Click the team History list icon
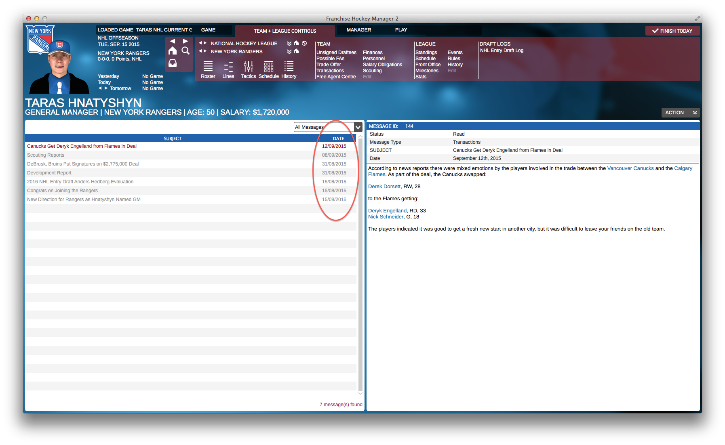Image resolution: width=725 pixels, height=445 pixels. pyautogui.click(x=289, y=67)
